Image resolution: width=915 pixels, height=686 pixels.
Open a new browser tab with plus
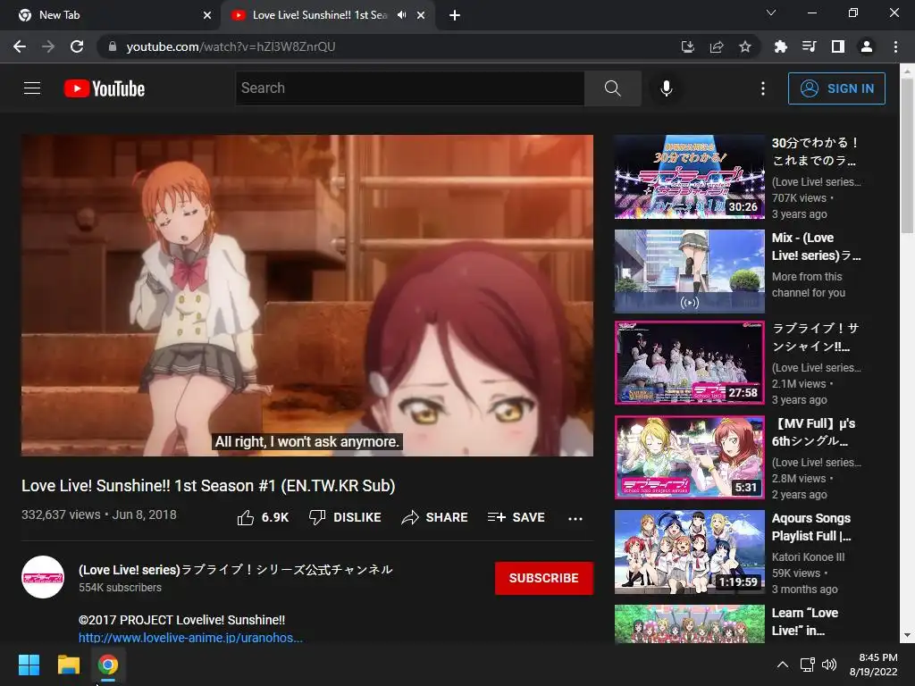455,15
